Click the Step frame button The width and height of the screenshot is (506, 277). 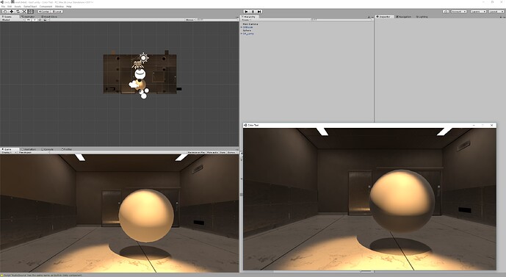[x=259, y=12]
